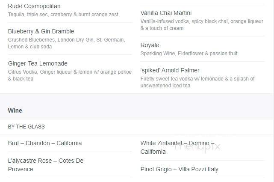
Task: Select the Vanilla-infused vodka description text
Action: pos(202,25)
